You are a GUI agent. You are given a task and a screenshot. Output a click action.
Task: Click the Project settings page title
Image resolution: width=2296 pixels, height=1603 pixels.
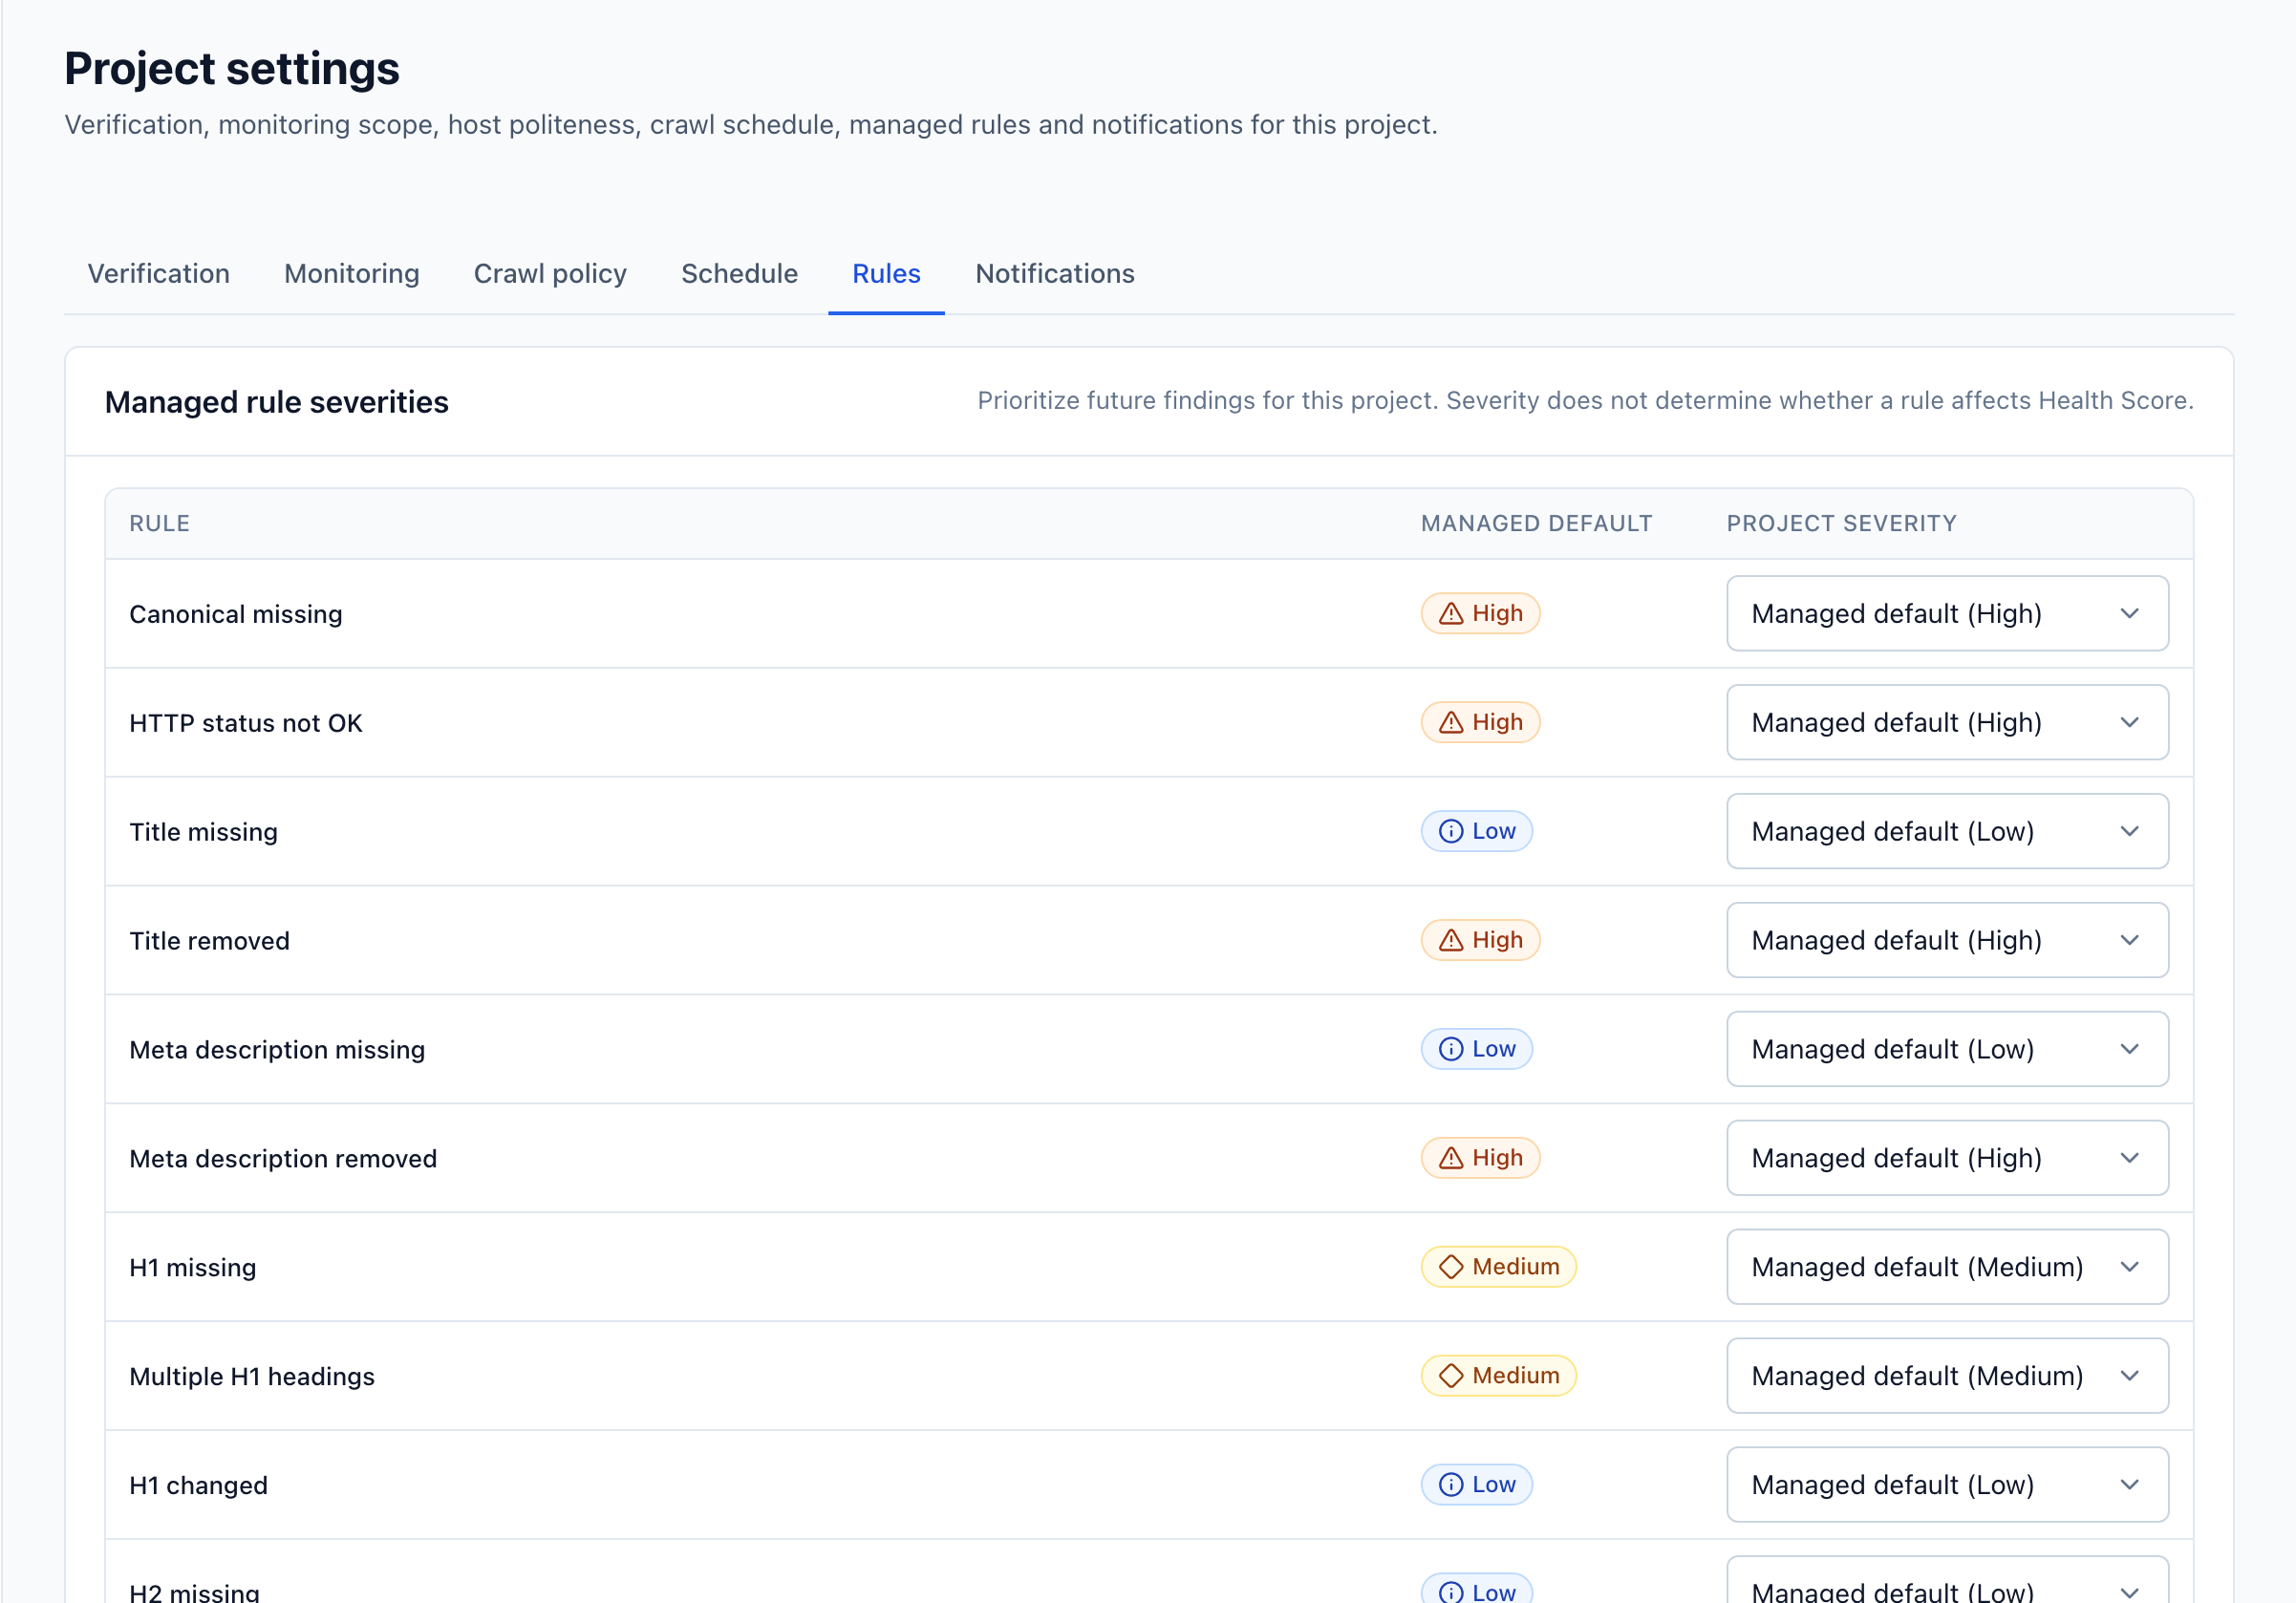(232, 69)
